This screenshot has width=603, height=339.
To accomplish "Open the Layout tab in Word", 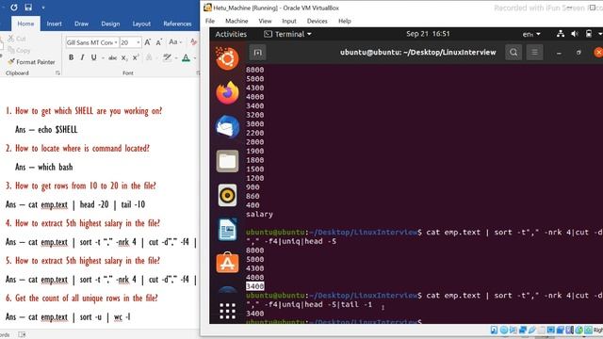I will click(141, 24).
